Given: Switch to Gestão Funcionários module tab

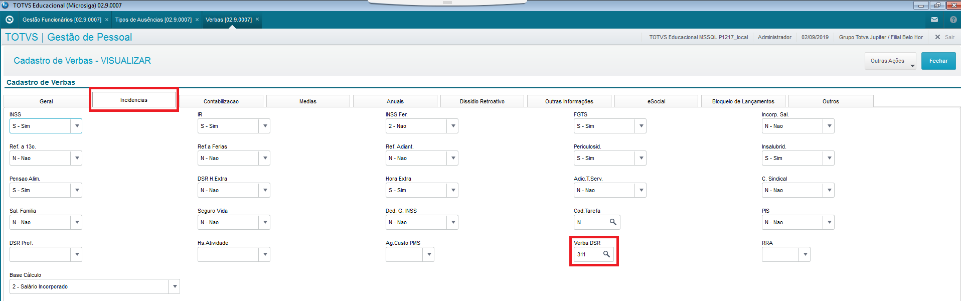Looking at the screenshot, I should (62, 20).
